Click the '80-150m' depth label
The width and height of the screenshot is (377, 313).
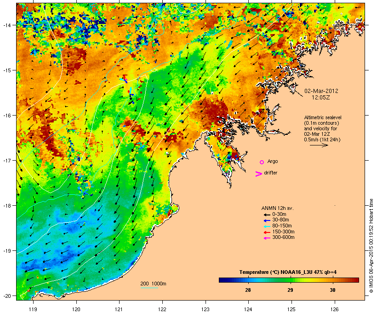point(282,226)
